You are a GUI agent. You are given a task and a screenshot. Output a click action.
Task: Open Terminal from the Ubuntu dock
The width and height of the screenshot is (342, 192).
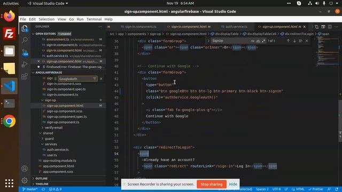click(x=9, y=103)
